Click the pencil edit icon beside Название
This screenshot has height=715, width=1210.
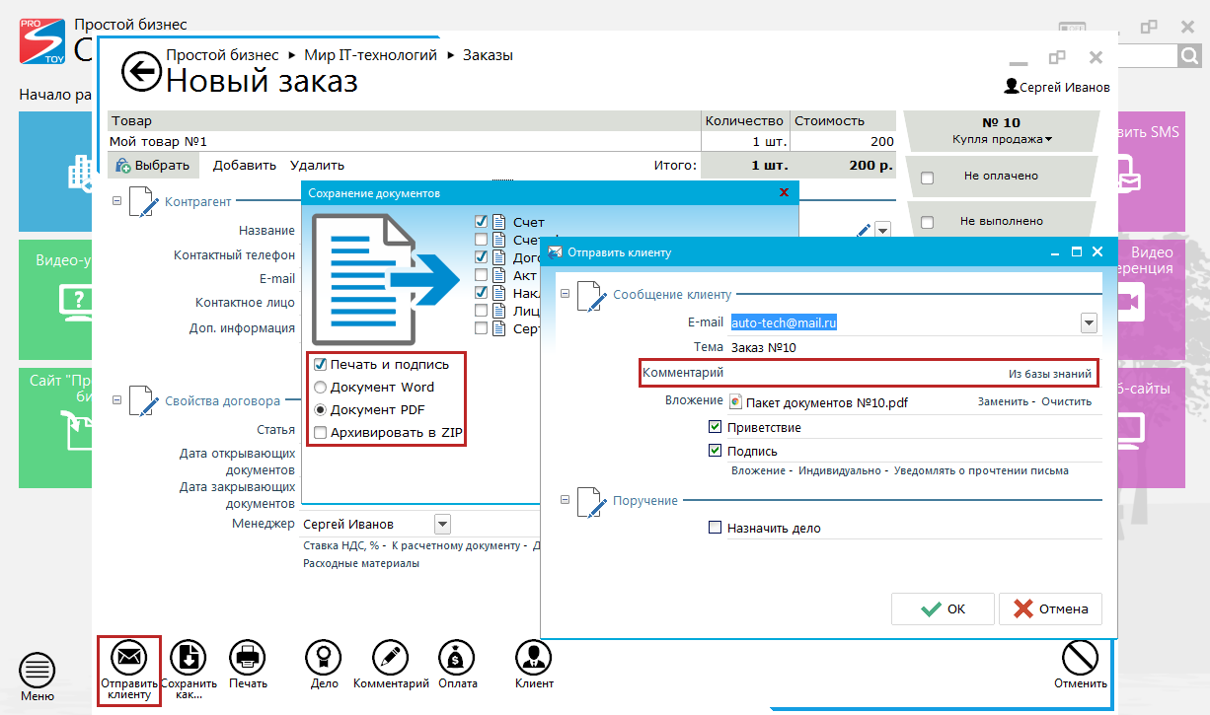(864, 230)
